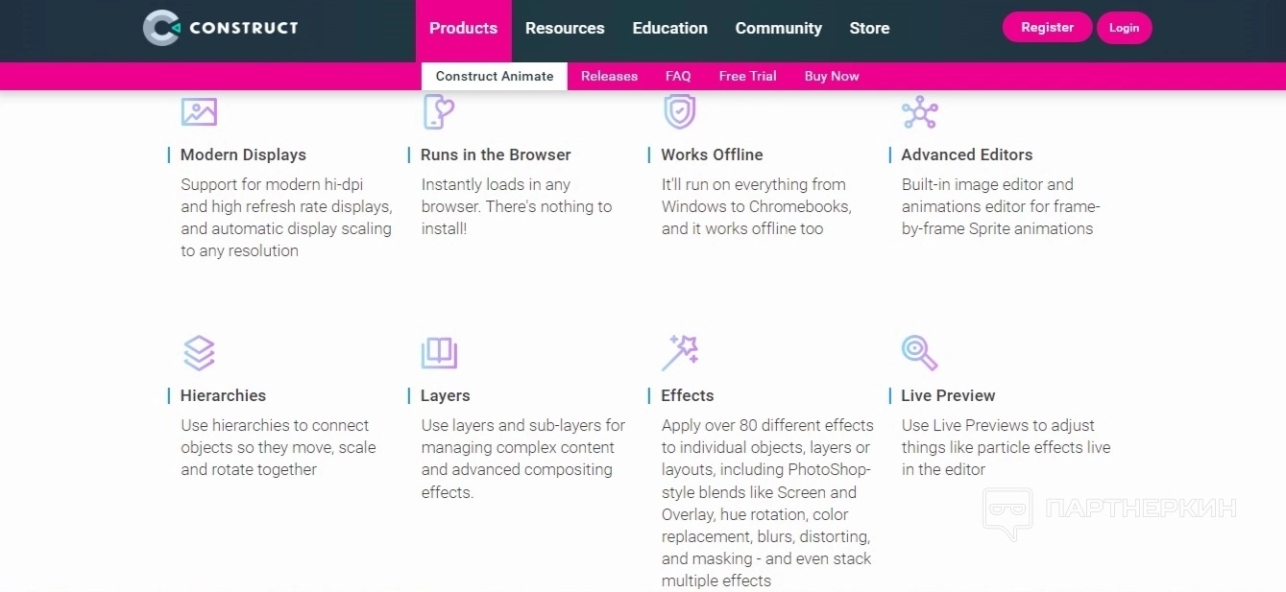Open the Education menu
This screenshot has width=1286, height=592.
tap(669, 29)
